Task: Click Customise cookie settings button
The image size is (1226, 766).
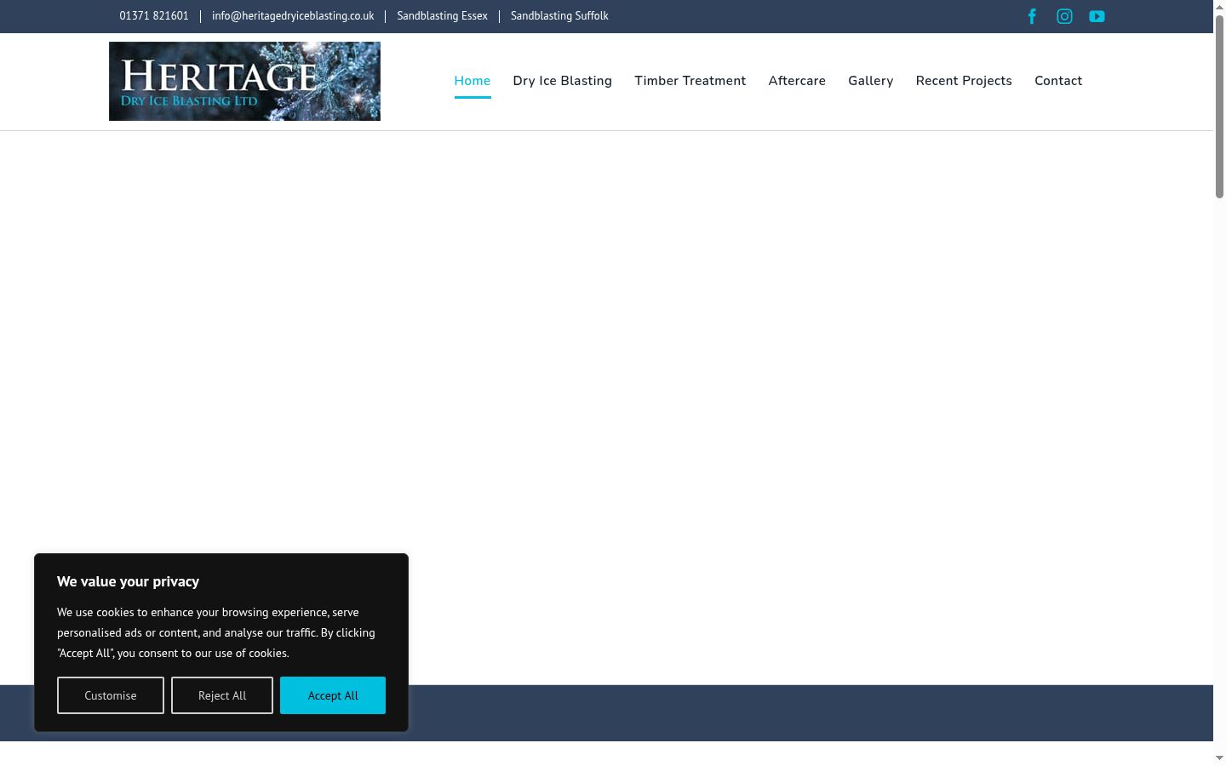Action: (111, 695)
